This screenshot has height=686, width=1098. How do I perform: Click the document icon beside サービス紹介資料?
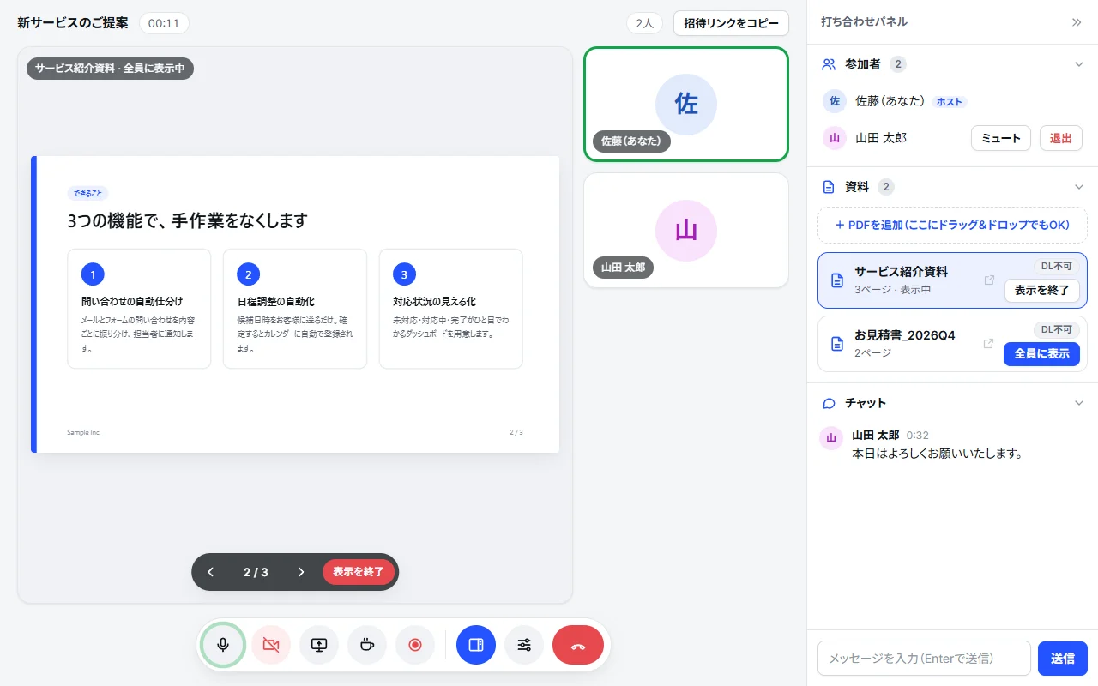837,280
